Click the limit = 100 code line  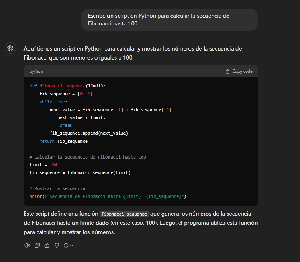[43, 165]
